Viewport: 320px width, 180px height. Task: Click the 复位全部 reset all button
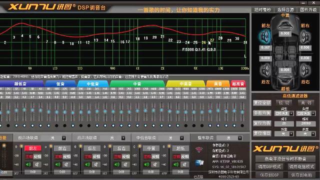point(262,103)
